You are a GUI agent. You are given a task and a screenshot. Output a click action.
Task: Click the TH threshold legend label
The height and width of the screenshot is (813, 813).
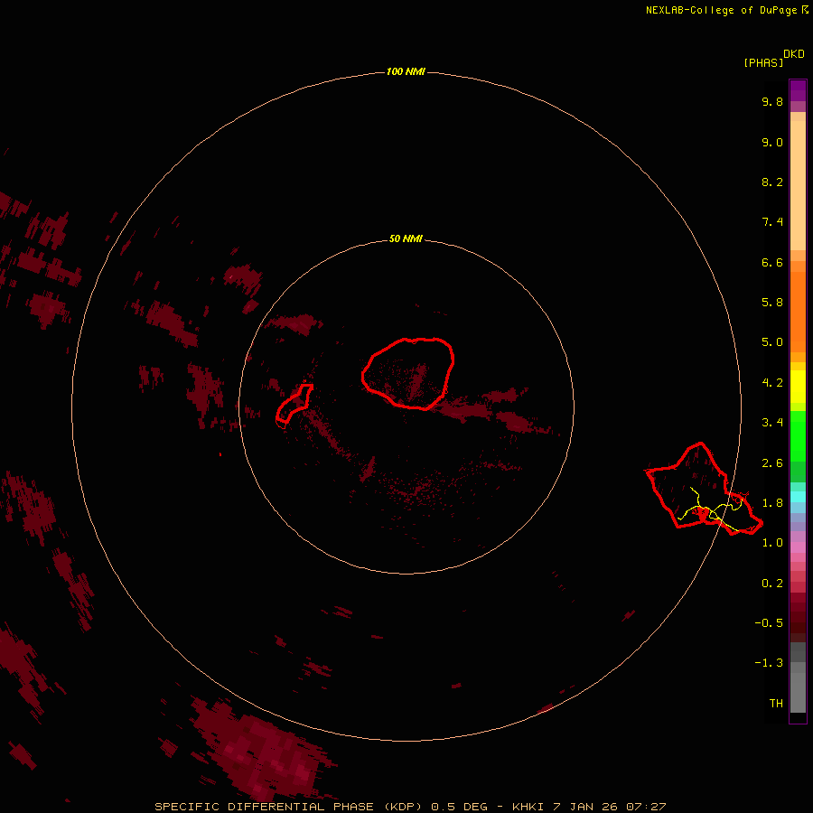(776, 704)
